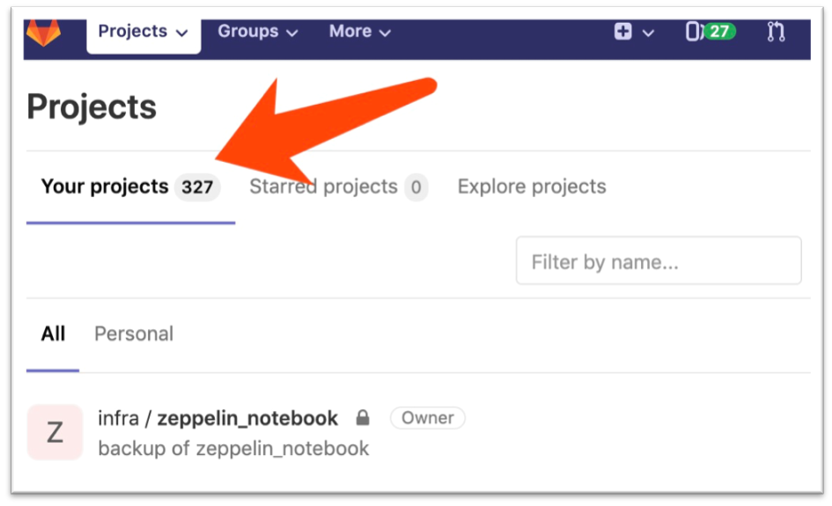Viewport: 832px width, 506px height.
Task: Click the green 27 count badge
Action: click(719, 32)
